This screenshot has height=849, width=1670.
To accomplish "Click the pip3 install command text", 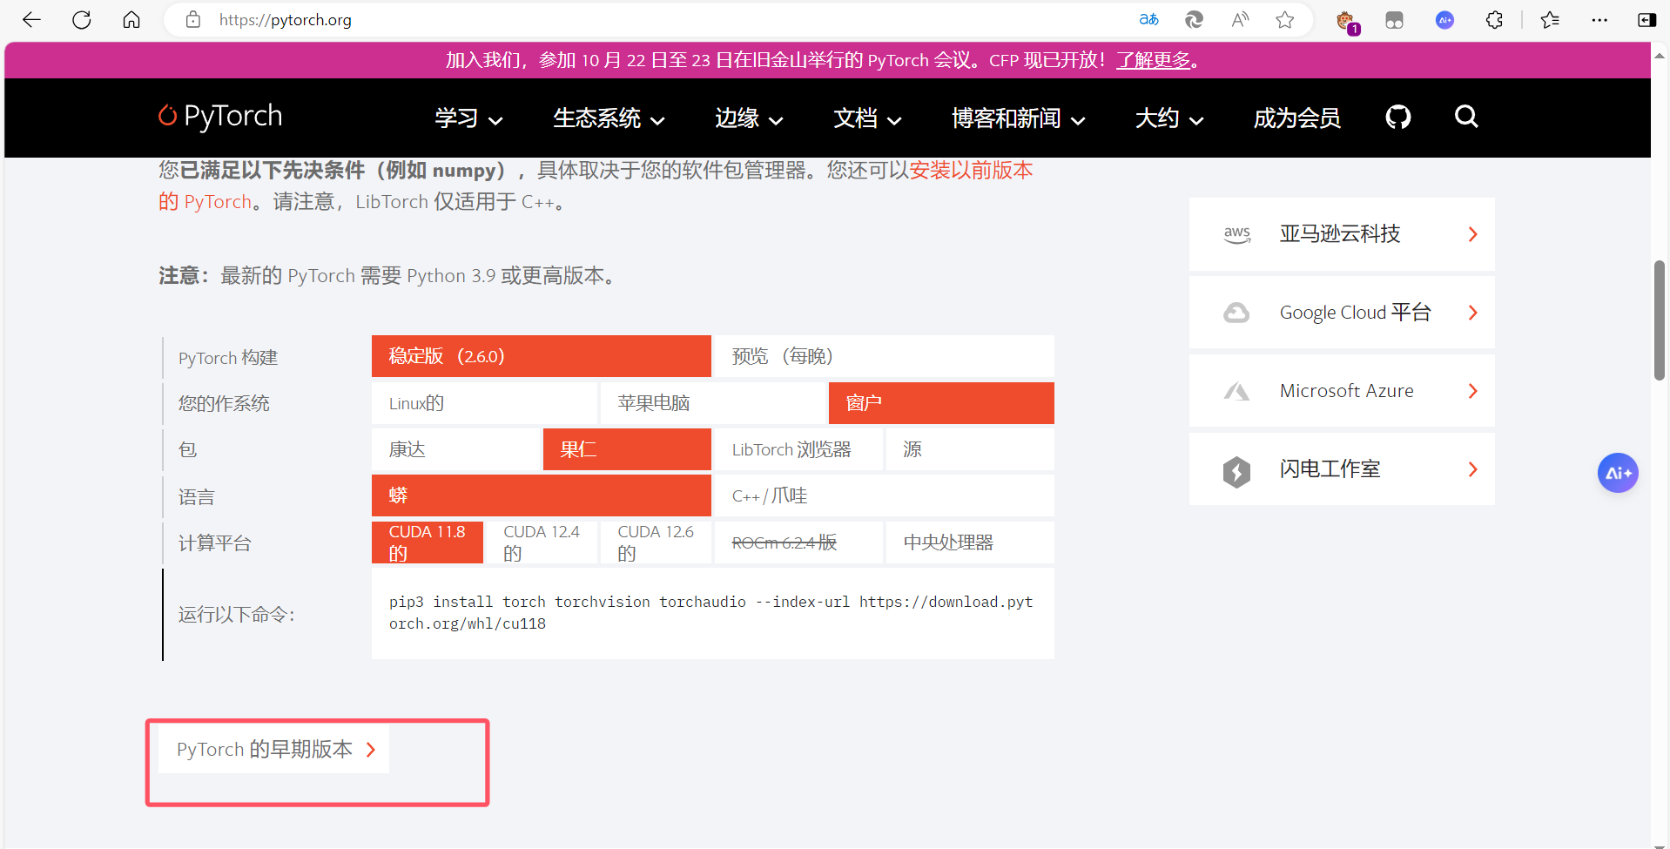I will [710, 613].
